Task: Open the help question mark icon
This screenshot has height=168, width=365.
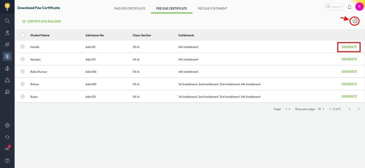Action: 7,161
